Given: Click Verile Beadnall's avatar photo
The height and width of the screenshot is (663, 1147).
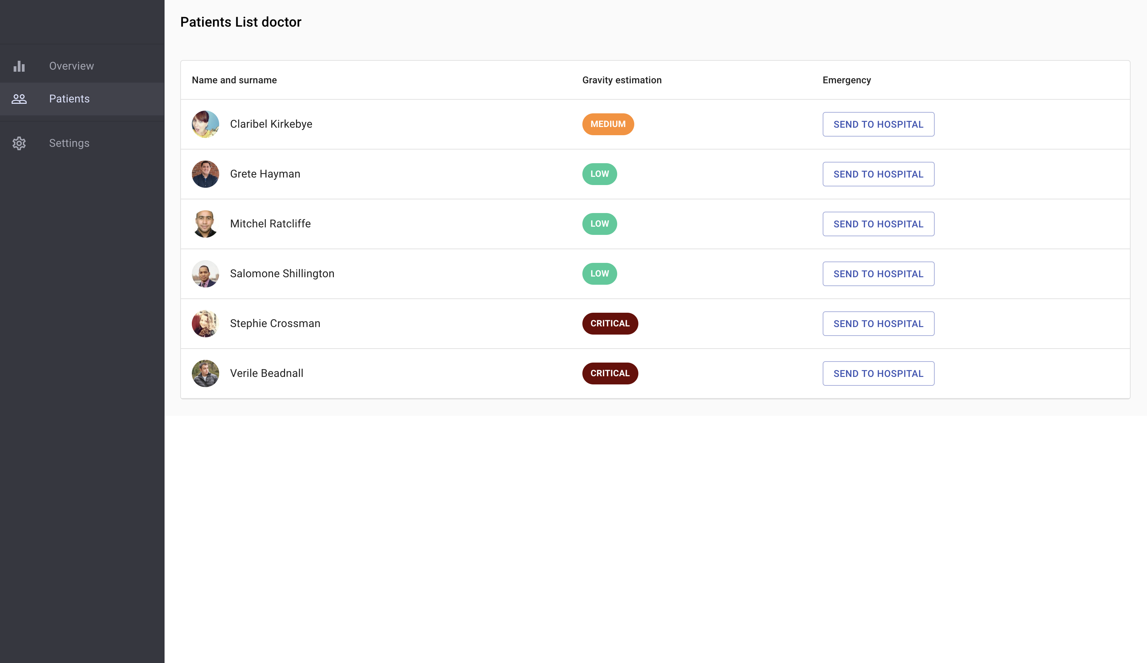Looking at the screenshot, I should (205, 373).
